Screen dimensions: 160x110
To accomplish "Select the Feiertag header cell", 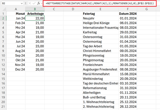I will pos(100,14).
